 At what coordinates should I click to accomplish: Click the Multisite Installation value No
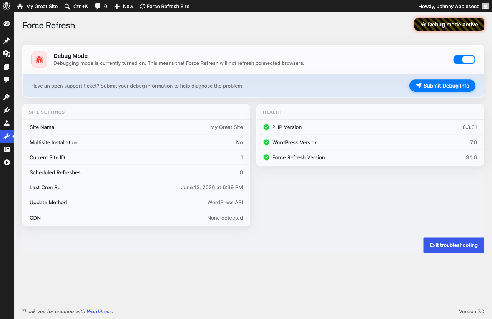[239, 142]
